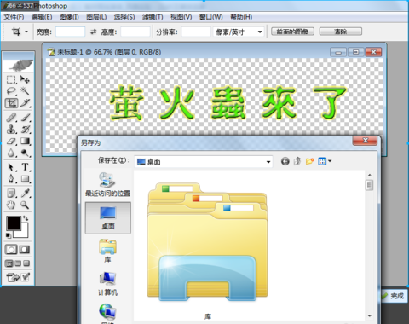This screenshot has height=324, width=409.
Task: Open the Image (图像) menu
Action: [x=69, y=17]
